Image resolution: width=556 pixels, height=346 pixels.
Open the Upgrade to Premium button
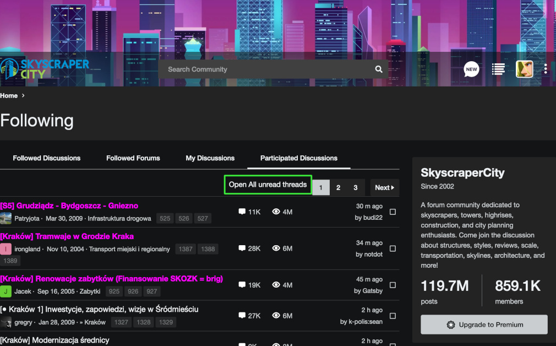pos(483,325)
